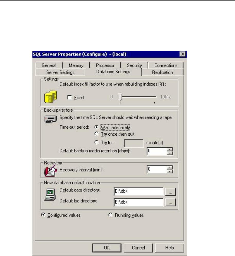235x256 pixels.
Task: Decrease the recovery interval value
Action: [x=170, y=172]
